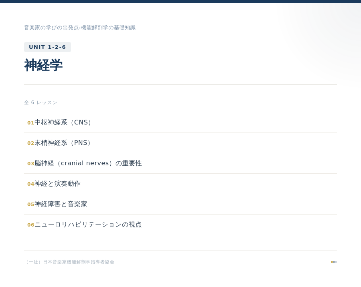Click the 神経学 page heading
Viewport: 361px width, 287px height.
click(43, 65)
